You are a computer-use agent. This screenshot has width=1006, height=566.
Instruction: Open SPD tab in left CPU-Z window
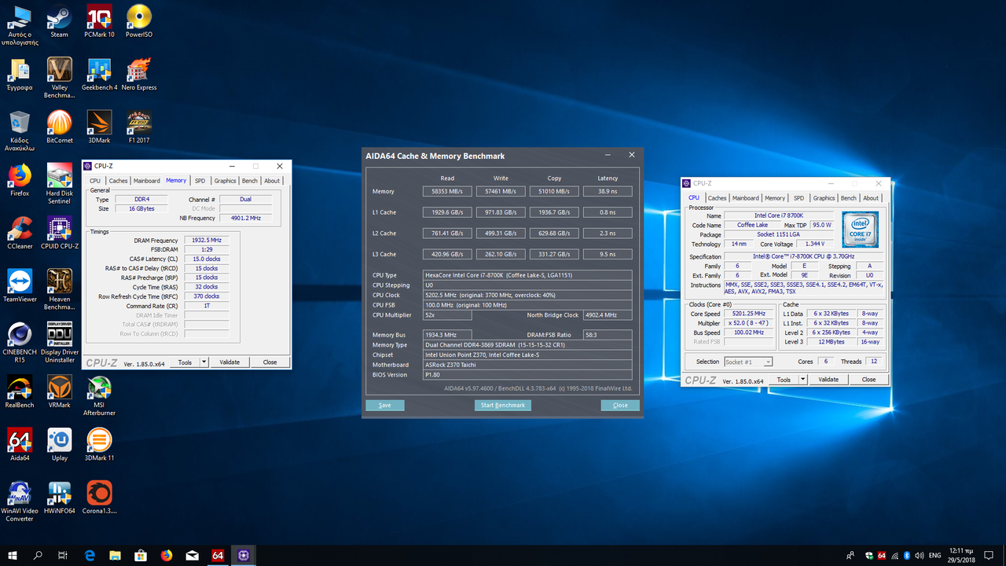200,181
